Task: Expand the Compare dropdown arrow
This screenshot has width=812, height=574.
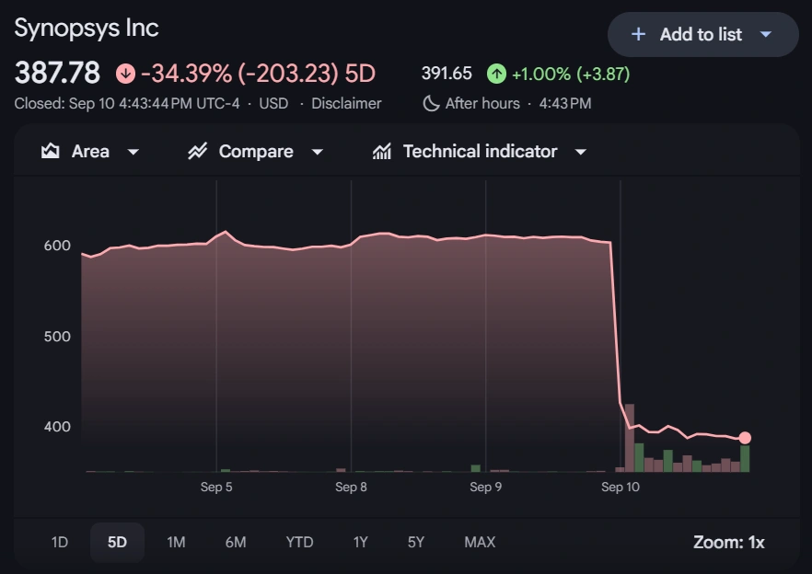Action: [318, 152]
